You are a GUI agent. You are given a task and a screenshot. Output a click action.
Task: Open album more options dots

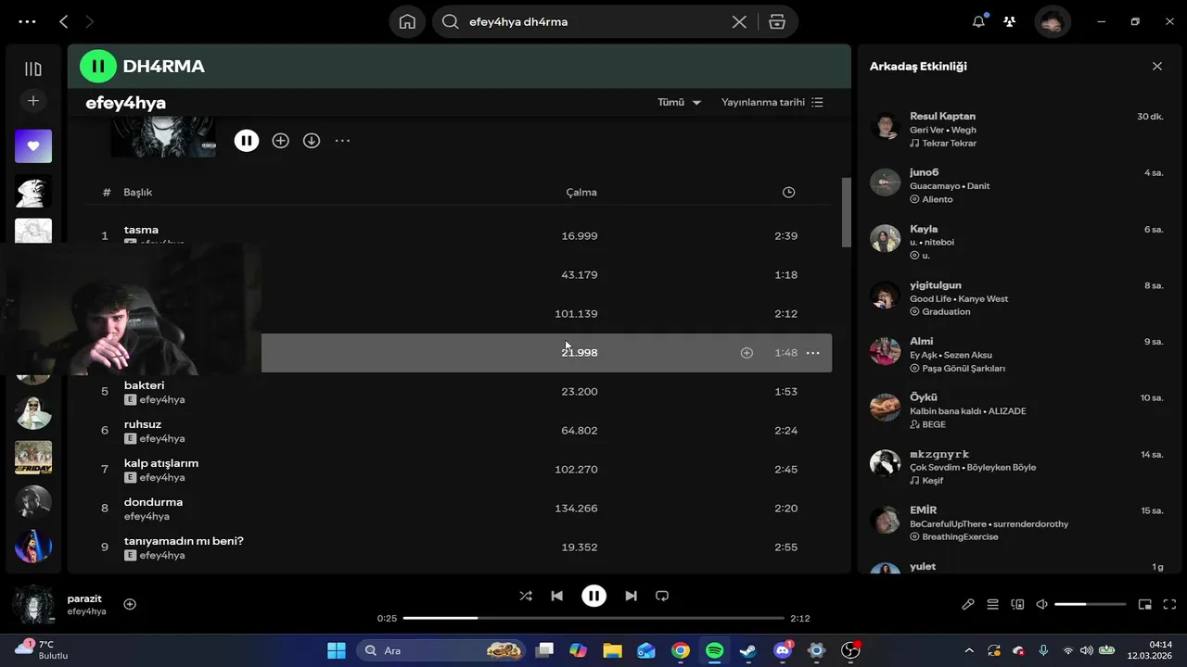click(342, 141)
